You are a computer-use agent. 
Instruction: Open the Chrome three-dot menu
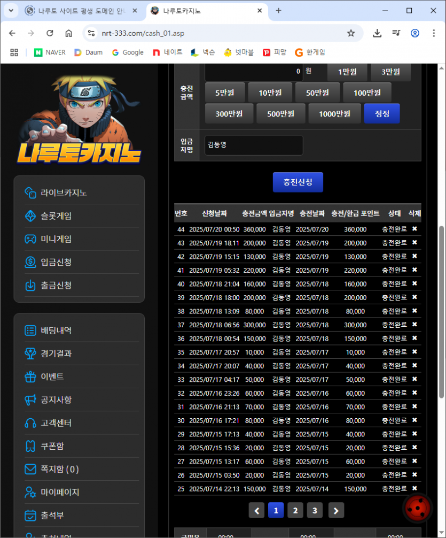434,33
